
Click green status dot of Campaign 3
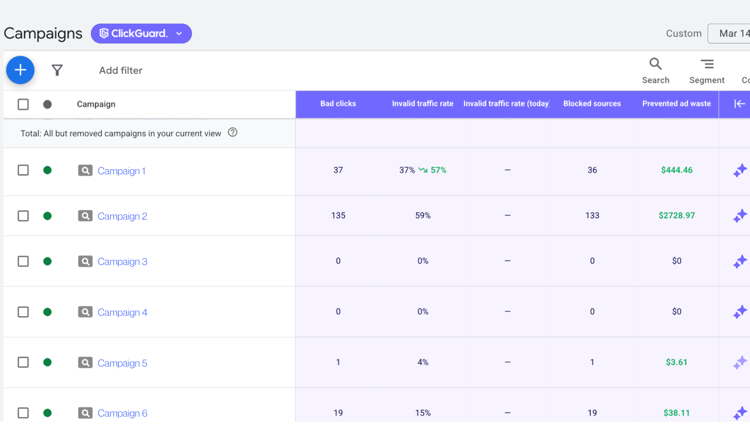(47, 261)
